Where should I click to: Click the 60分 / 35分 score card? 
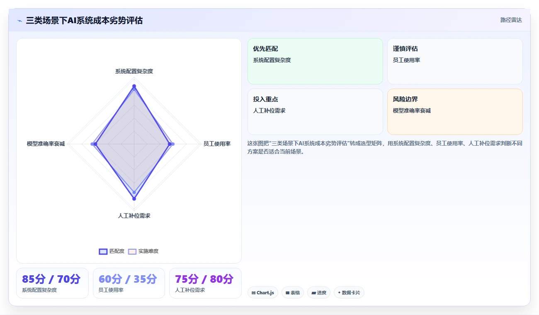129,283
